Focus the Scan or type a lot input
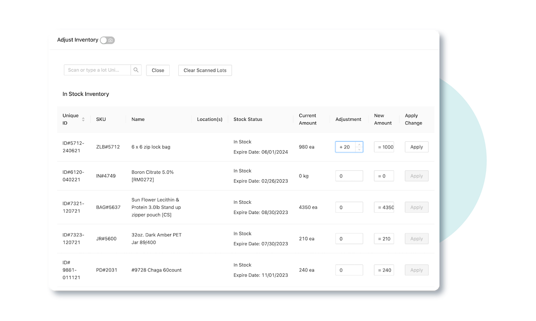This screenshot has width=536, height=321. (97, 70)
